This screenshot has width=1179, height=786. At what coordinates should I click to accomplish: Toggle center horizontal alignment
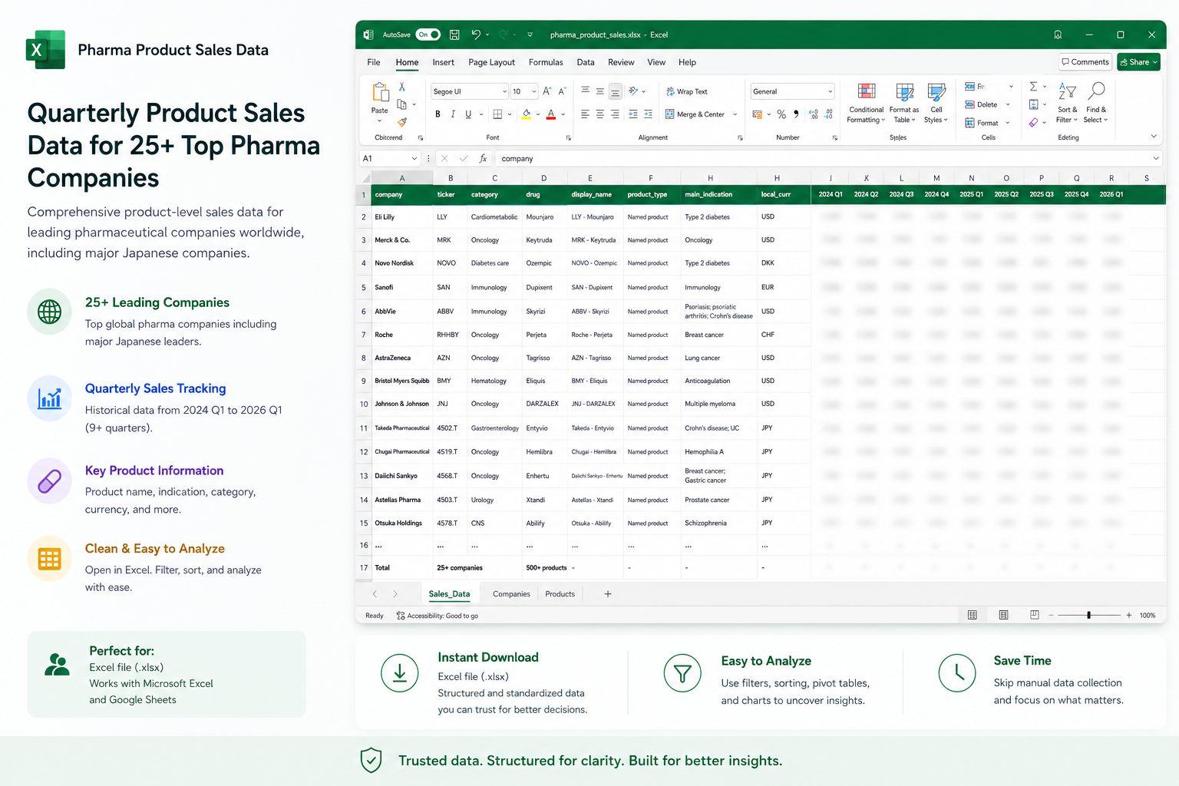(x=600, y=114)
